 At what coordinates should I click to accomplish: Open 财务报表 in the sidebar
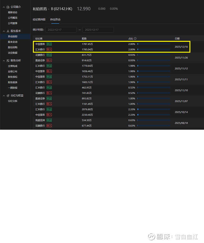tap(12, 82)
